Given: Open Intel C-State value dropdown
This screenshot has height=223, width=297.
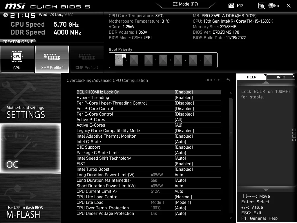Looking at the screenshot, I should (180, 142).
